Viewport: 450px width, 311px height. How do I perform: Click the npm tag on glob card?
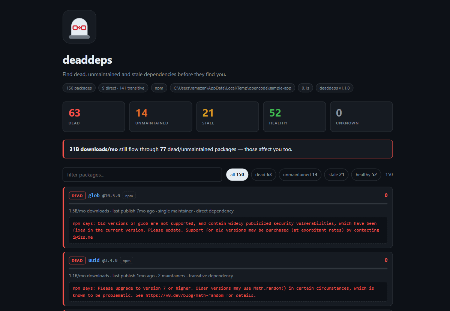[x=129, y=196]
